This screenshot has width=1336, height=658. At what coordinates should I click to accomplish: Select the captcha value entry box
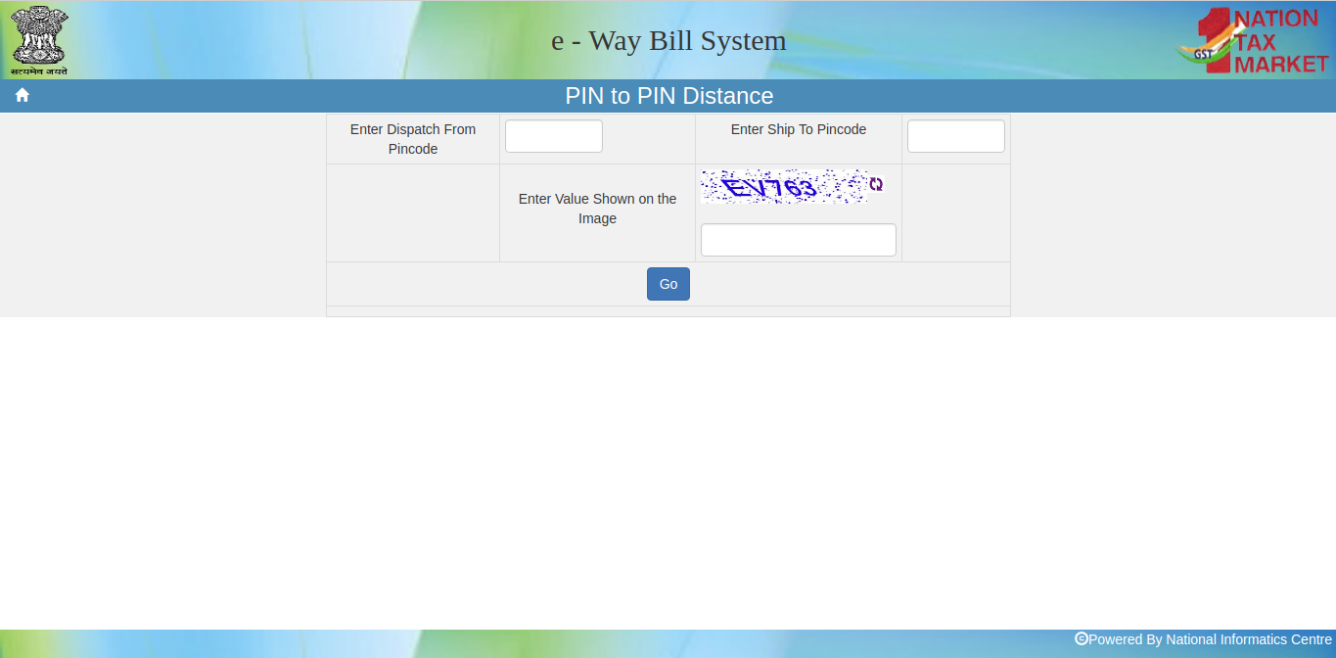[798, 239]
